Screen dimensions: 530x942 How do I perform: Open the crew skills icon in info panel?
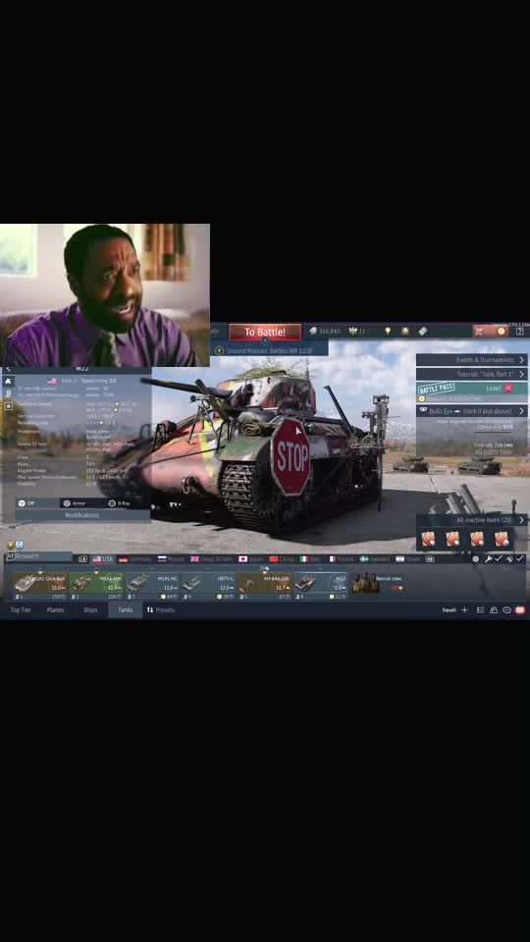9,393
